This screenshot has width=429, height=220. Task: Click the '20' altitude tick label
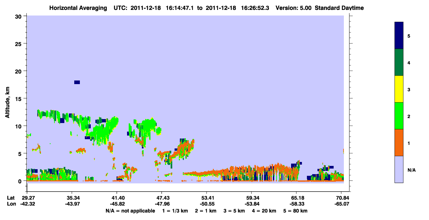point(19,71)
